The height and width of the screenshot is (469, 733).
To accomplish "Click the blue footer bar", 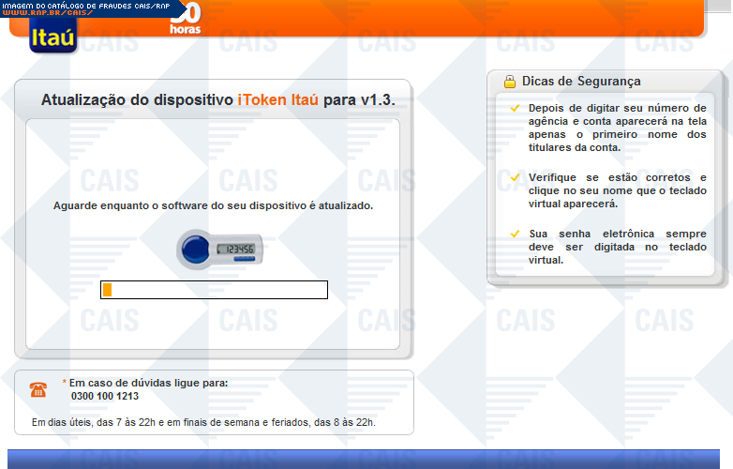I will click(366, 459).
